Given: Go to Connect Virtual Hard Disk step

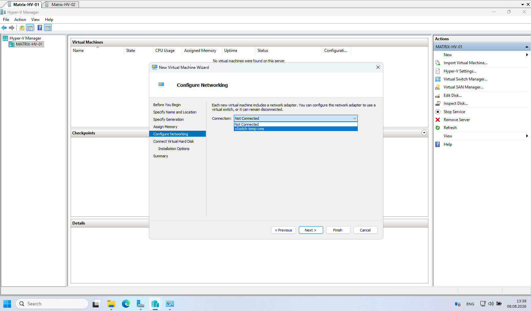Looking at the screenshot, I should coord(174,141).
